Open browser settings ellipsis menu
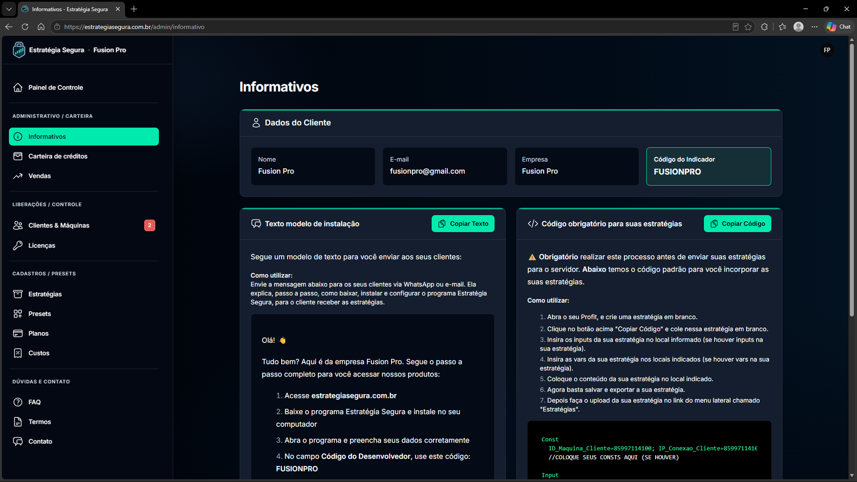The height and width of the screenshot is (482, 857). [x=815, y=27]
